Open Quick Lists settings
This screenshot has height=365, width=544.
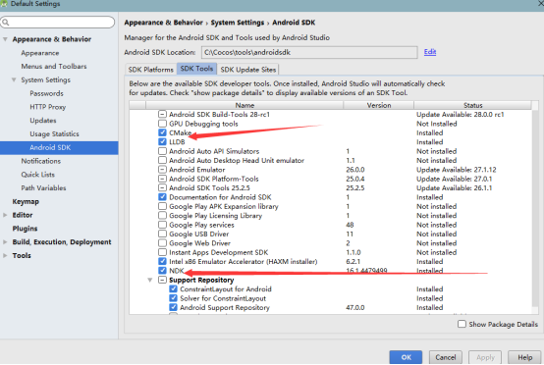pos(38,175)
